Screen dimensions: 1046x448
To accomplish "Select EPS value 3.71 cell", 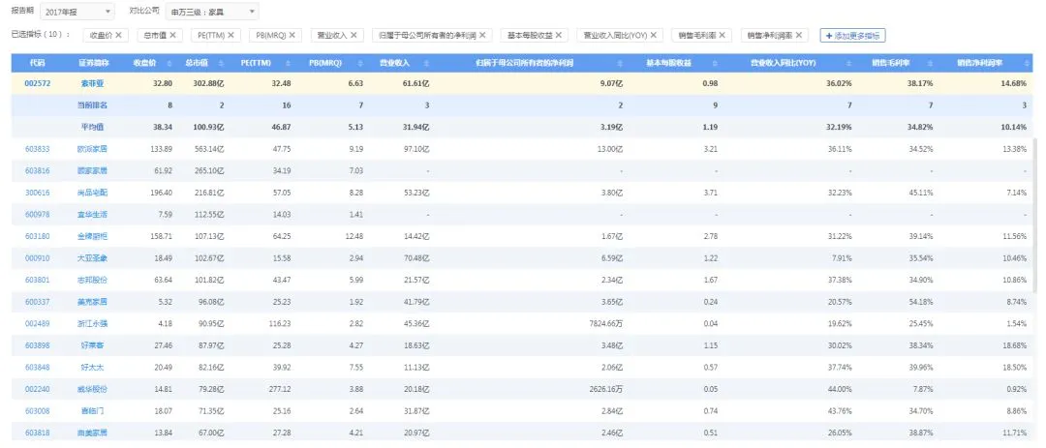I will pyautogui.click(x=710, y=193).
